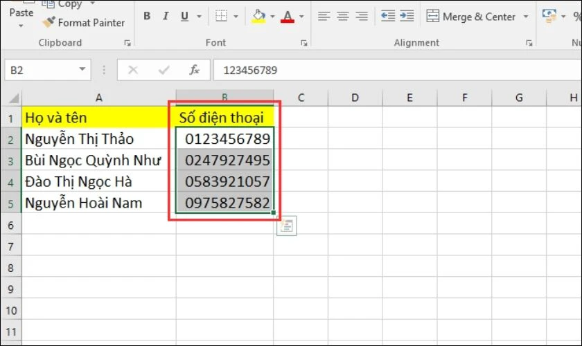Select row 1 header
The image size is (582, 346).
(11, 118)
